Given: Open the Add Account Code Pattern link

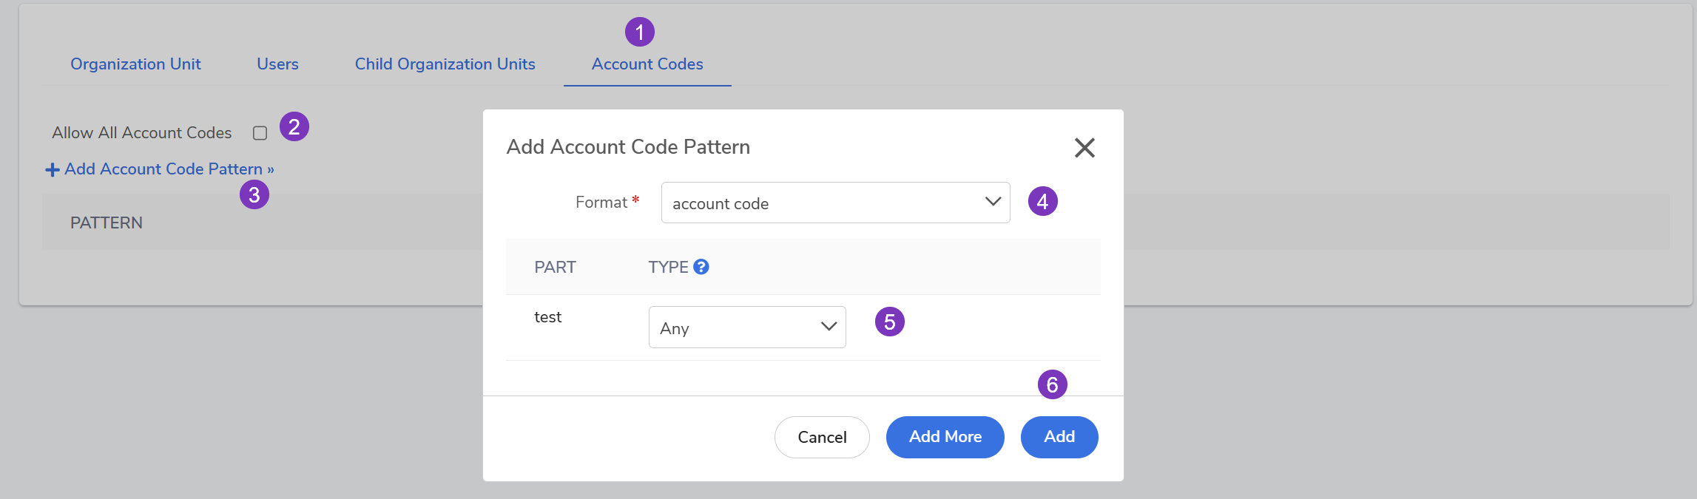Looking at the screenshot, I should [163, 169].
